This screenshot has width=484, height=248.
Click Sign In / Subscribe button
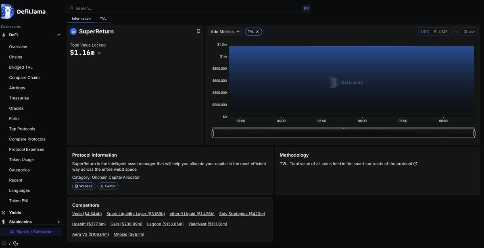tap(31, 232)
